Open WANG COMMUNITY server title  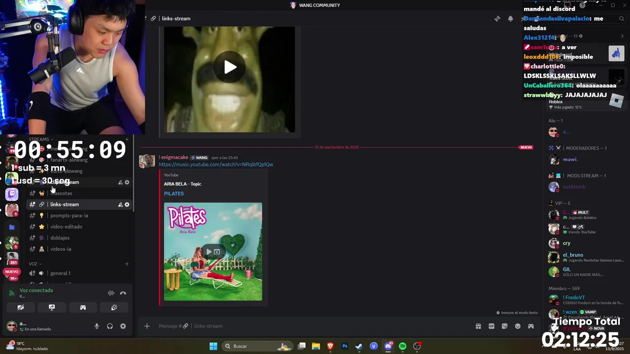coord(315,5)
